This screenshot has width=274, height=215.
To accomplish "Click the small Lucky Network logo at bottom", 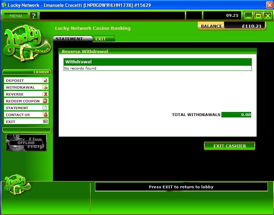I will point(17,185).
